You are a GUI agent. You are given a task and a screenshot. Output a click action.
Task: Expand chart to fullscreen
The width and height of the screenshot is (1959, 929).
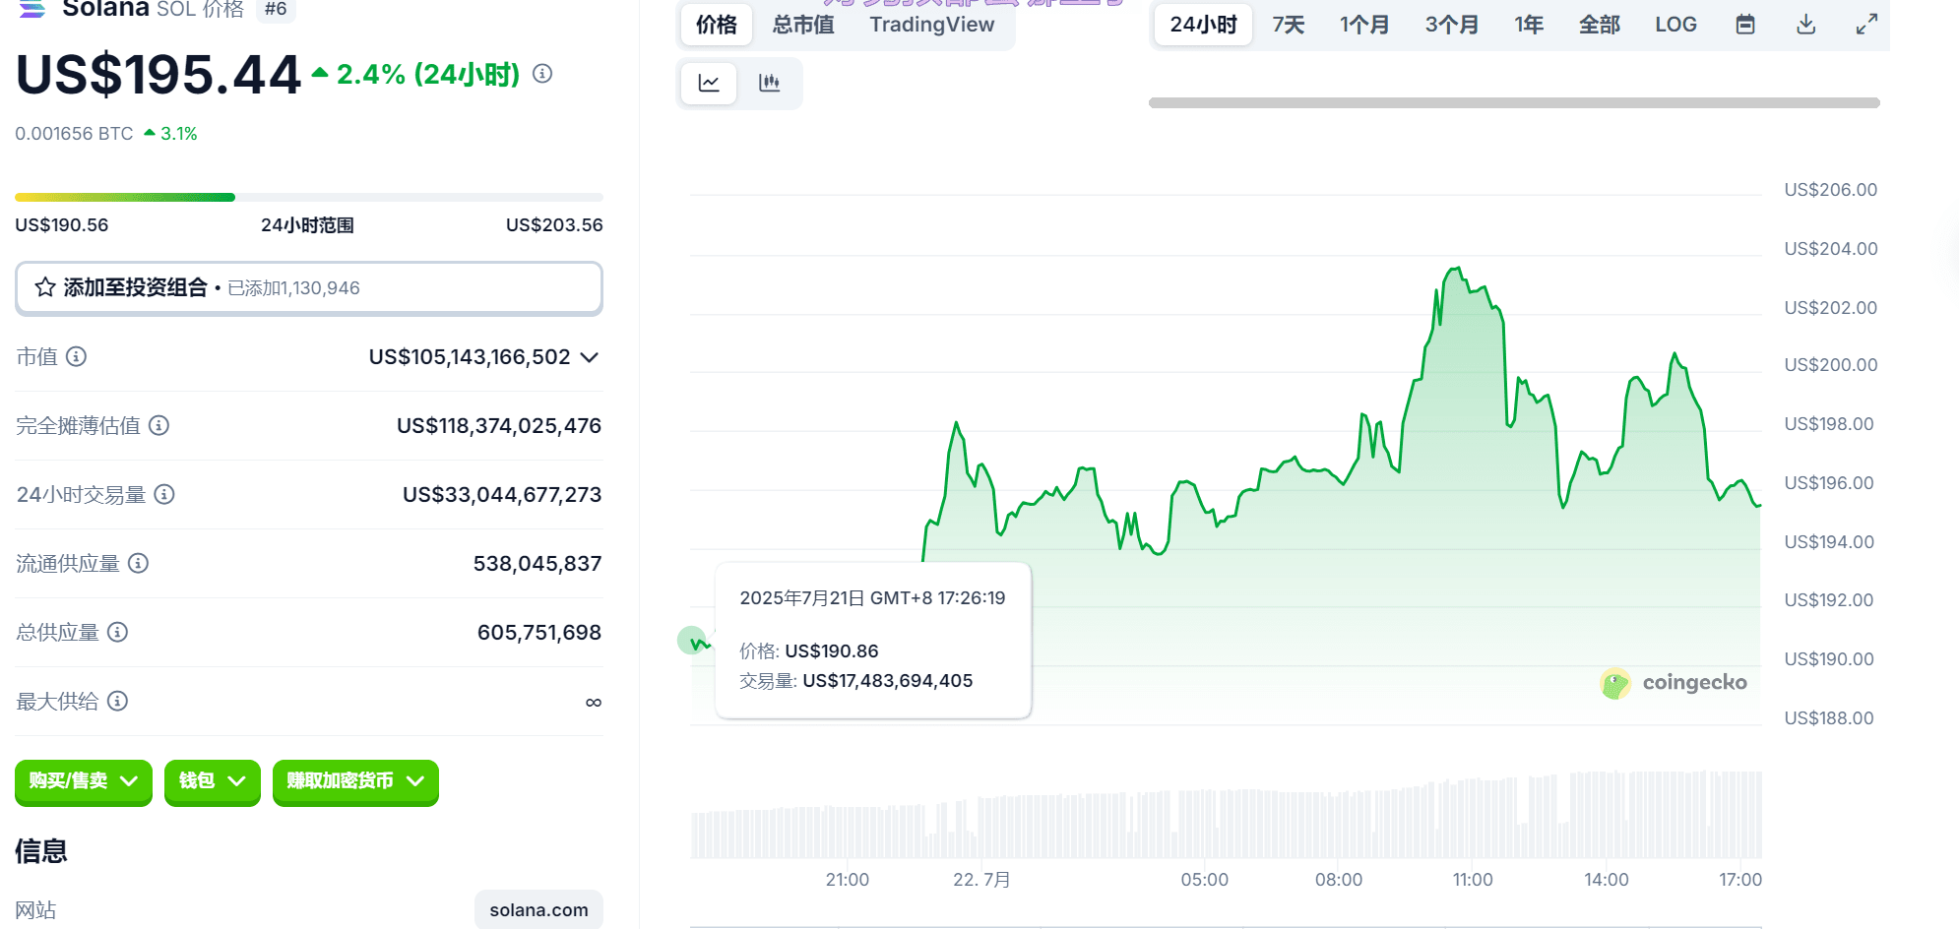click(x=1866, y=25)
